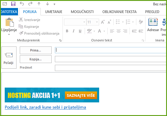The width and height of the screenshot is (167, 116).
Task: Go to previous item with the up arrow
Action: click(x=39, y=4)
